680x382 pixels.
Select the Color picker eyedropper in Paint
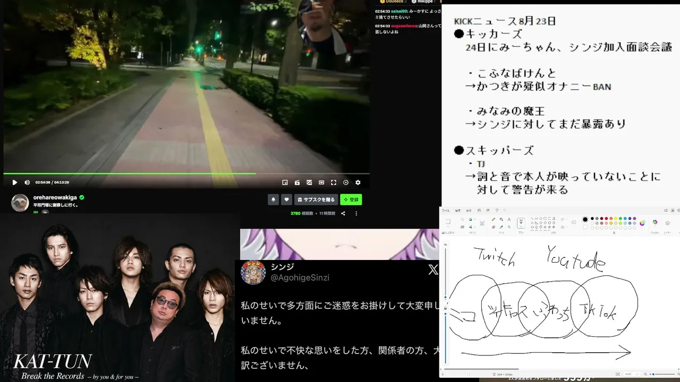click(x=501, y=227)
